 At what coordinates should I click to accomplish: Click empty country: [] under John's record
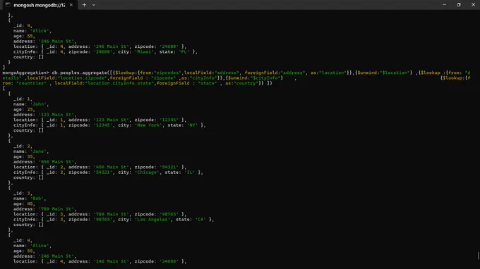point(28,130)
